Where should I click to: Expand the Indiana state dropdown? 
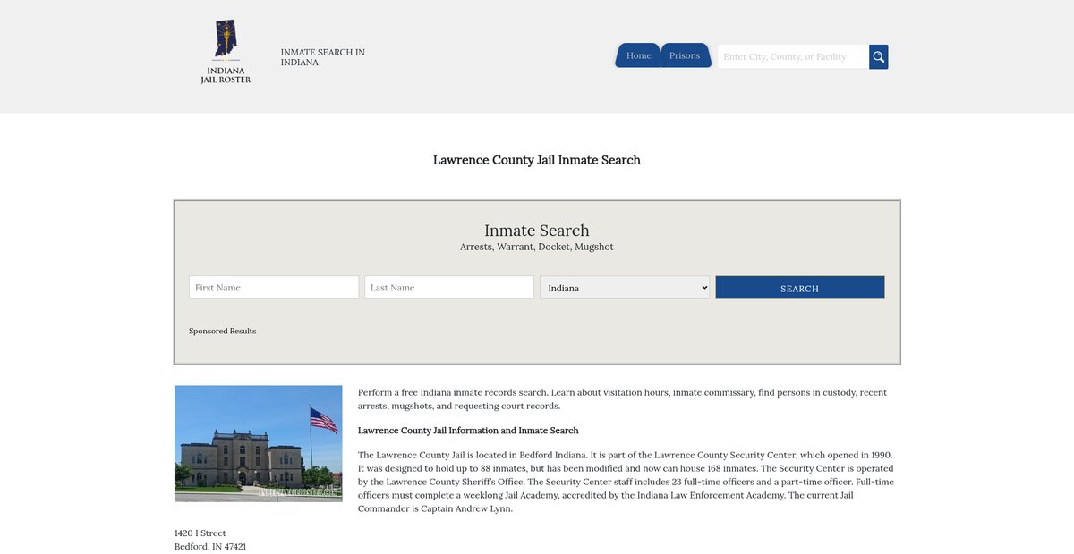(625, 288)
